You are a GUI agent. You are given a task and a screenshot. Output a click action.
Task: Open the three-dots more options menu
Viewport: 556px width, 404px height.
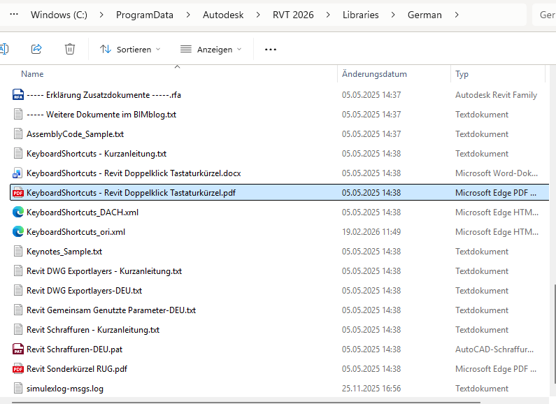(271, 49)
